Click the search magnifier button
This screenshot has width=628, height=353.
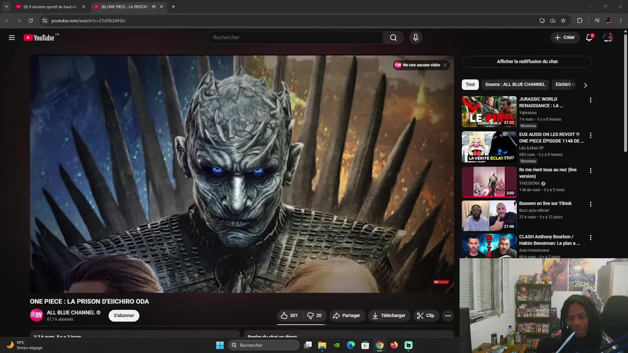393,38
